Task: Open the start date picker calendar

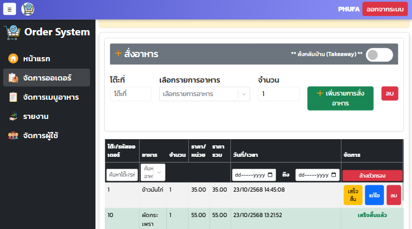Action: (271, 175)
